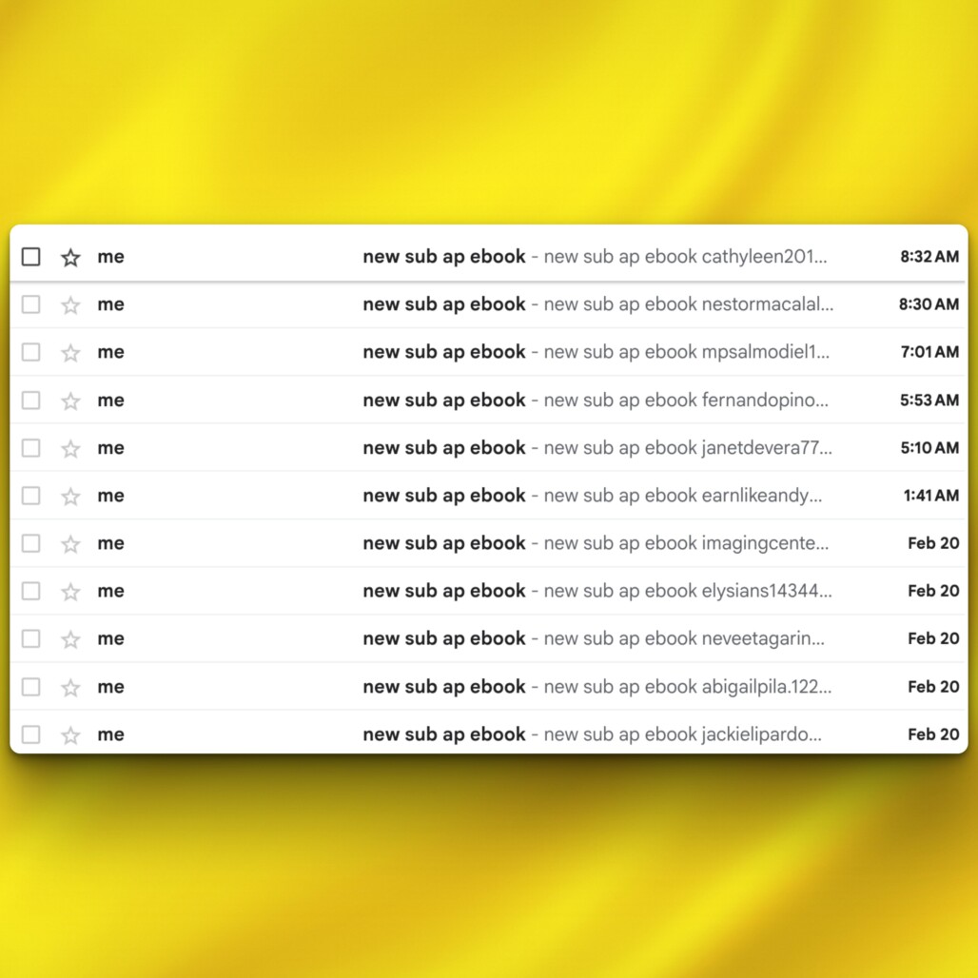
Task: Tick the earnlikeandy email checkbox
Action: pos(30,496)
